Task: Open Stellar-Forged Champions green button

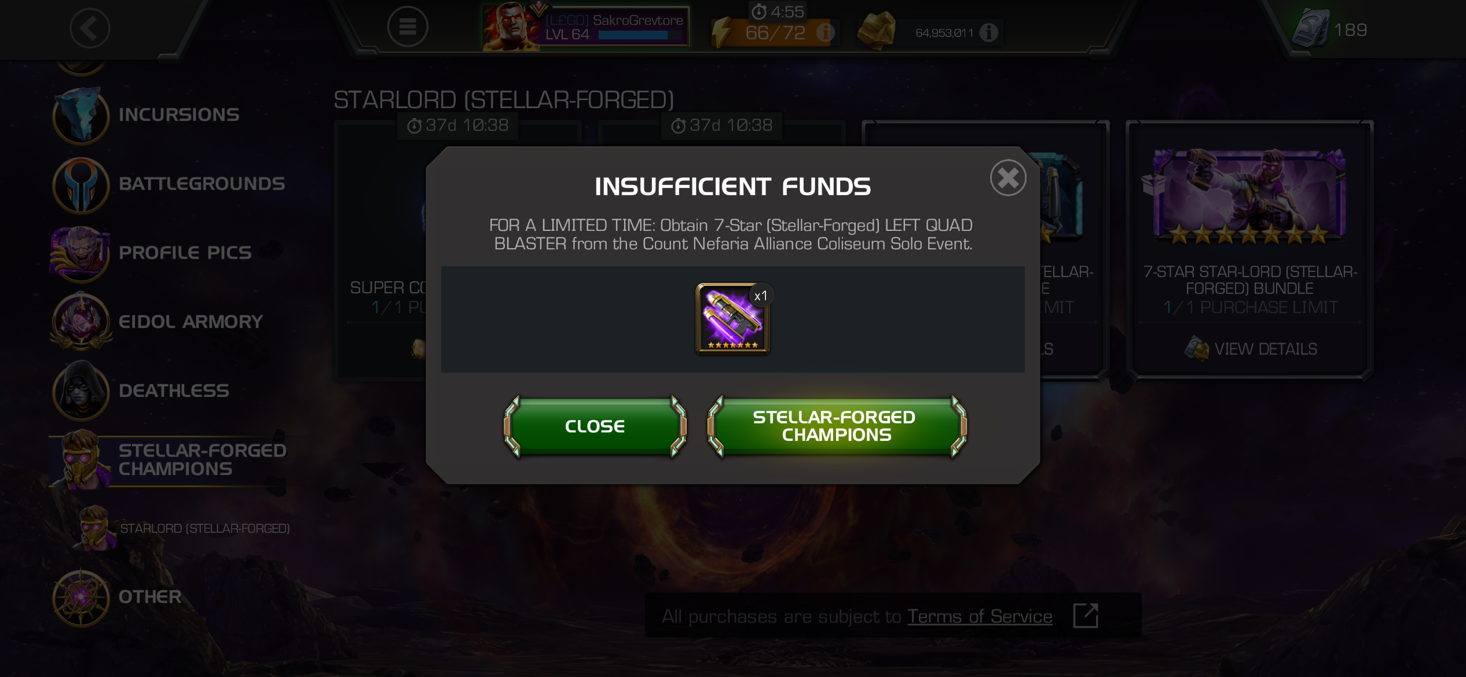Action: [837, 426]
